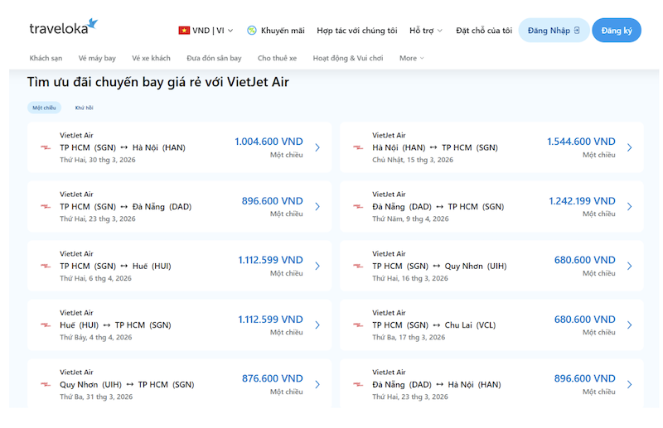This screenshot has width=663, height=428.
Task: Click the Đăng ký register button
Action: click(617, 31)
